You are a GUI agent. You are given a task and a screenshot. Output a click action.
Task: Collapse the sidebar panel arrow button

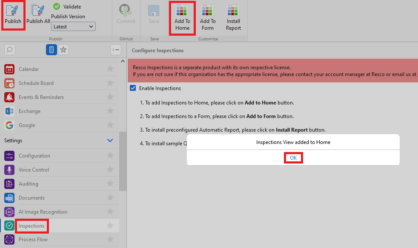click(x=115, y=50)
